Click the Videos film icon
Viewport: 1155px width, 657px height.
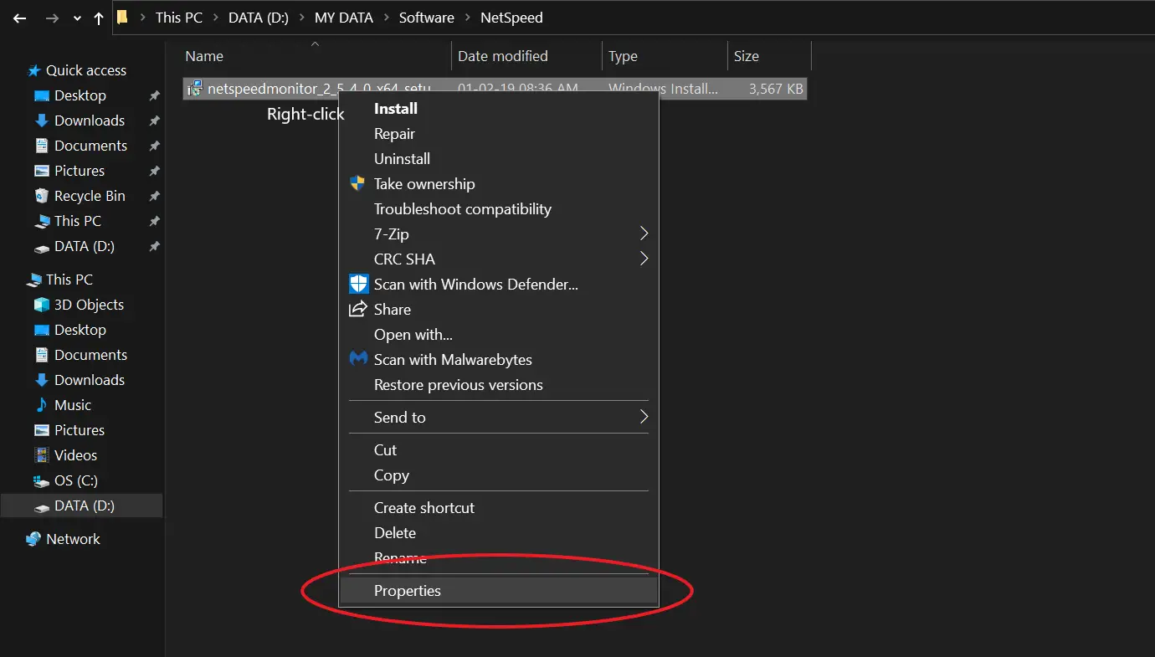41,455
